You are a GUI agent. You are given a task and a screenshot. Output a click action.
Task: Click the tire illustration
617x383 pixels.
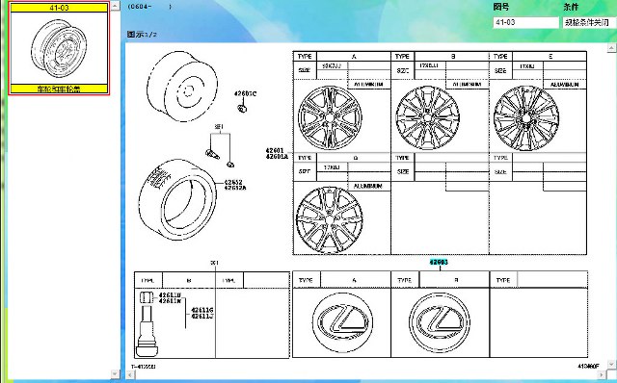[x=177, y=199]
